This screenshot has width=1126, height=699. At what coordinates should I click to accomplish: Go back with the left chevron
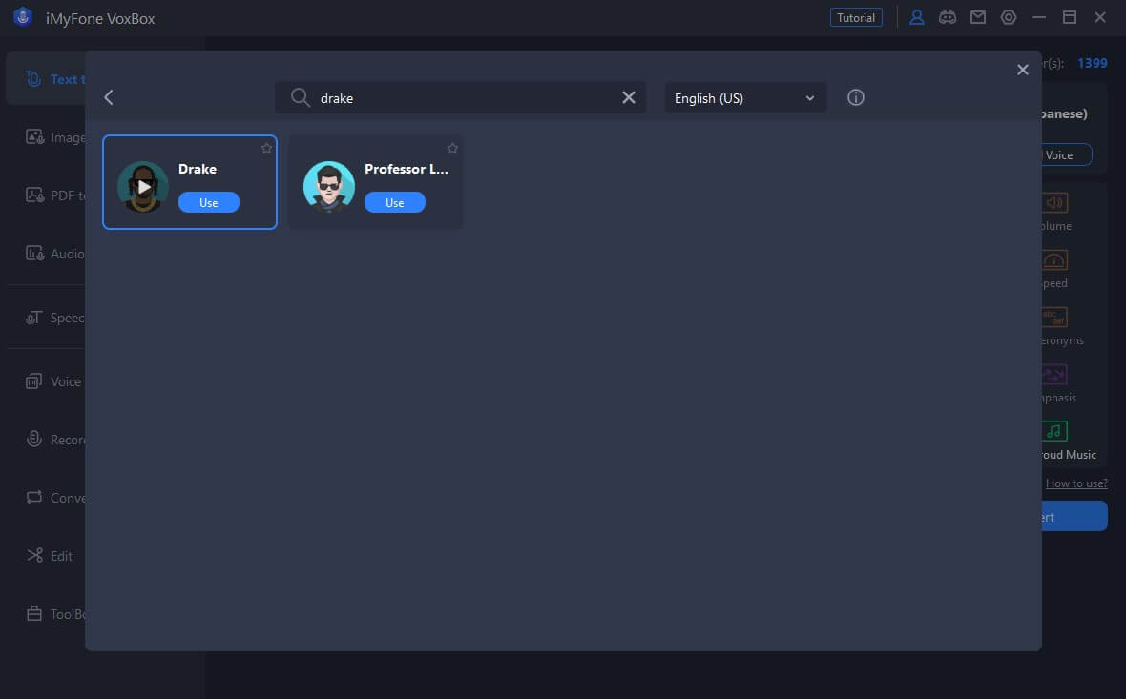coord(109,97)
